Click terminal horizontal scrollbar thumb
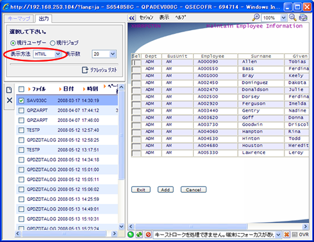 pyautogui.click(x=191, y=227)
